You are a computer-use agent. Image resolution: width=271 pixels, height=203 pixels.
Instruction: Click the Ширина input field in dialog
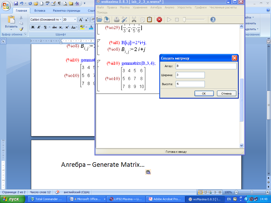[190, 75]
